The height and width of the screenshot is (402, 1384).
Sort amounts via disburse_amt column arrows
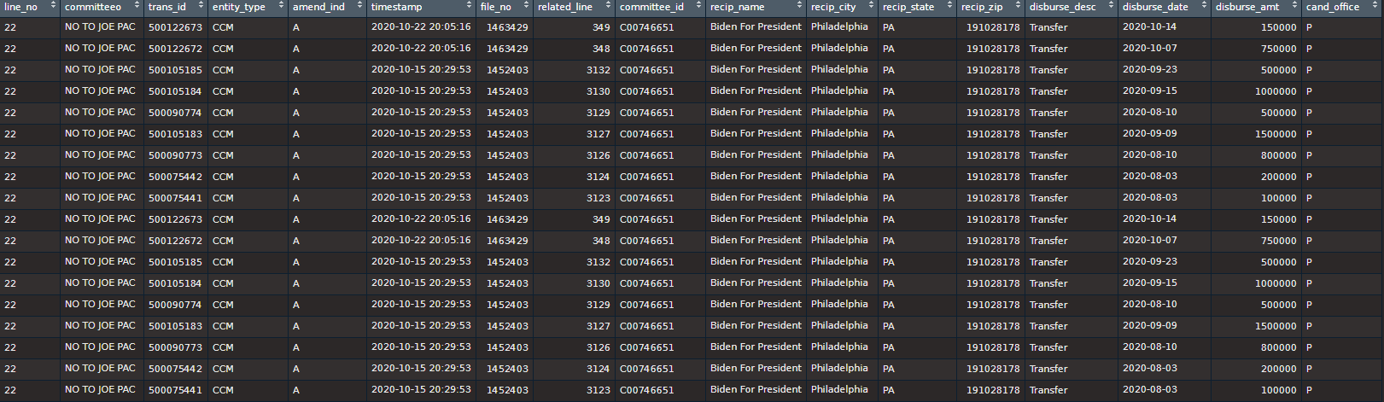tap(1295, 6)
